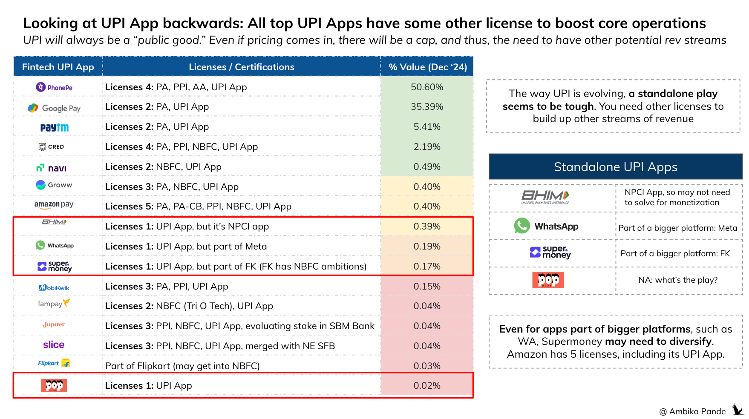Click the navi logo
Image resolution: width=749 pixels, height=419 pixels.
(x=52, y=168)
